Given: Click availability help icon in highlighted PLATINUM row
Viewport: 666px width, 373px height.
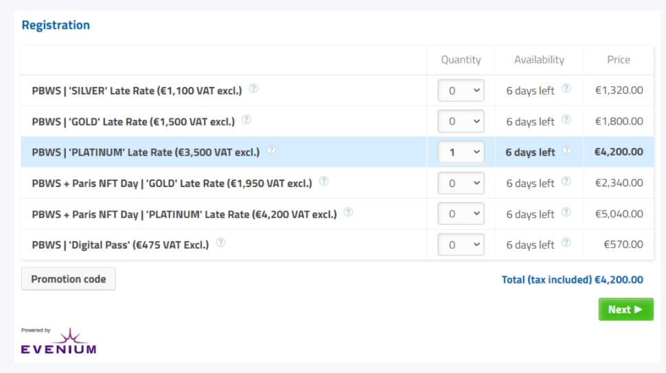Looking at the screenshot, I should coord(566,150).
